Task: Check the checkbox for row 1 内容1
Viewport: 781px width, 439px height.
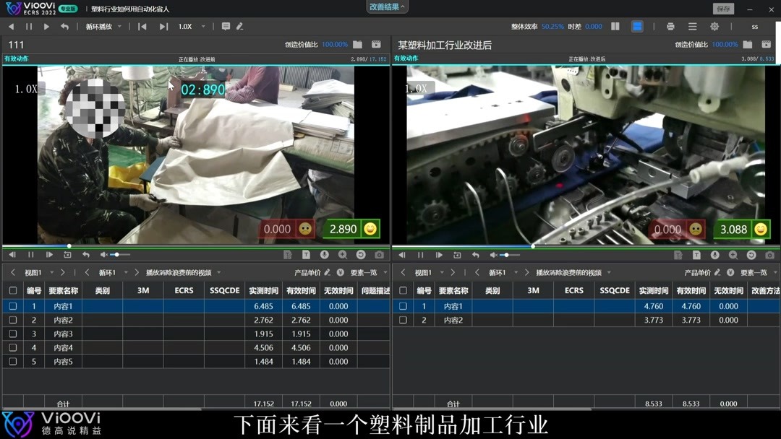Action: click(12, 306)
